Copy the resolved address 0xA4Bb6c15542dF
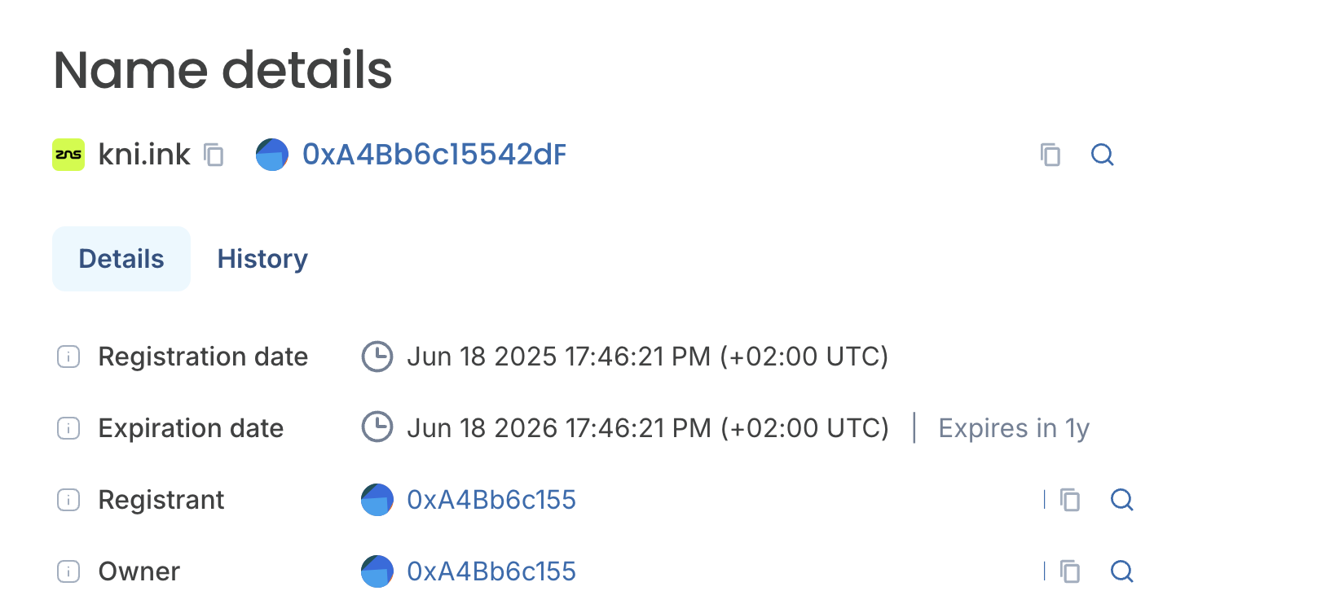1317x604 pixels. pyautogui.click(x=1051, y=155)
